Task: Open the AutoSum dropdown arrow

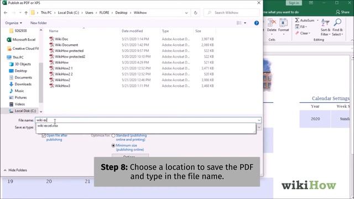Action: coord(317,20)
